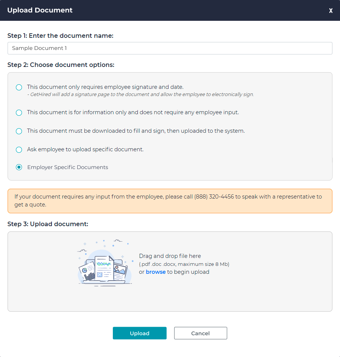Click the X to close the dialog
Viewport: 340px width, 357px height.
(x=331, y=11)
